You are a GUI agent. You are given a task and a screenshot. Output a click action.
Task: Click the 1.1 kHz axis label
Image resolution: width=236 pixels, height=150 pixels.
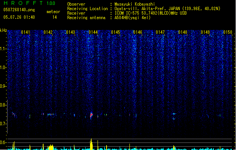pyautogui.click(x=3, y=49)
